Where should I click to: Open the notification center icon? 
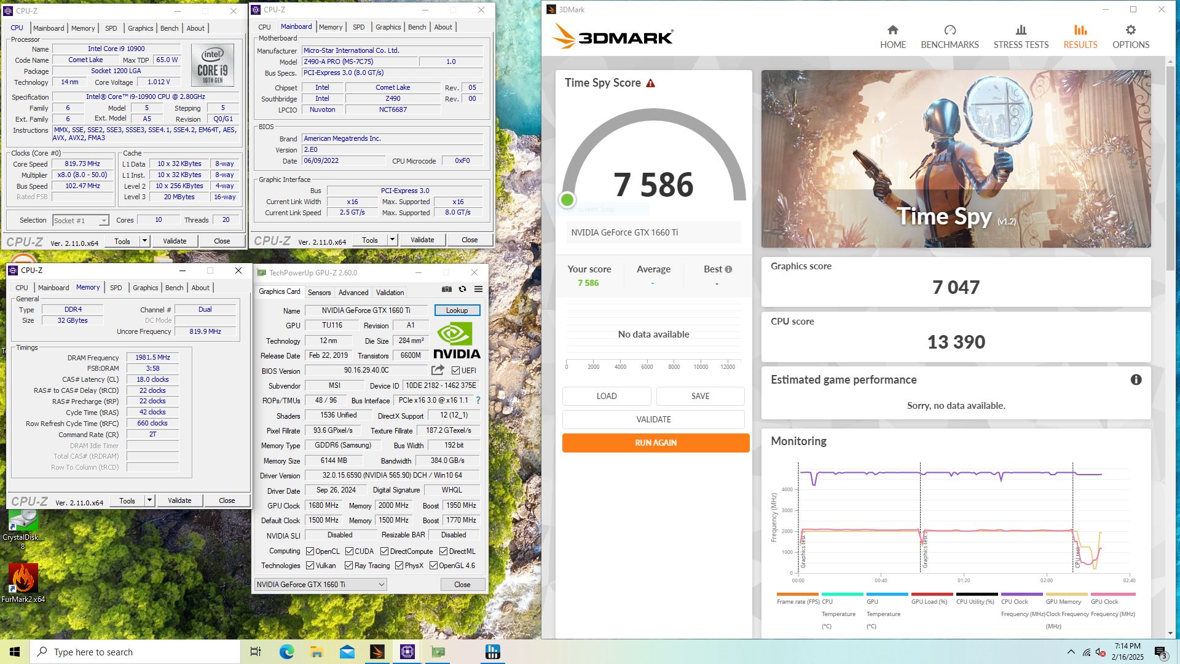1160,652
